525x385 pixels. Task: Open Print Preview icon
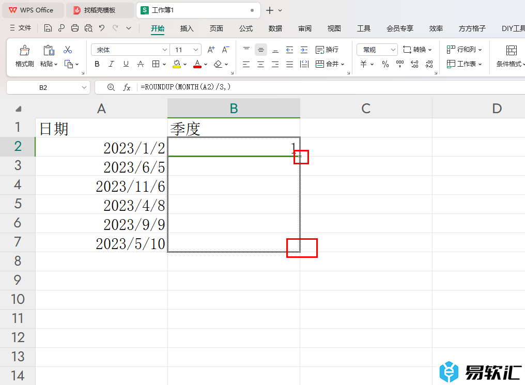pos(88,28)
